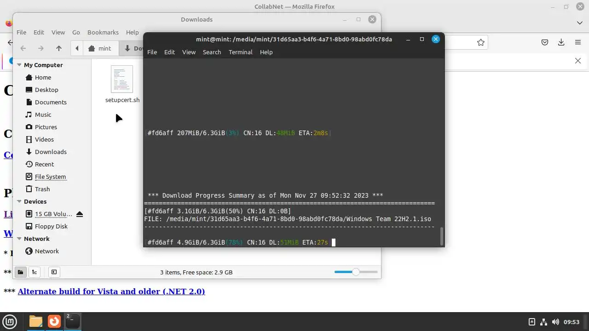
Task: Open the terminal's Search menu
Action: click(x=212, y=52)
